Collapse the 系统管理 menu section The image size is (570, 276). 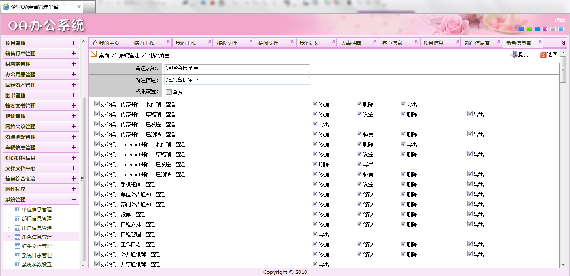[74, 199]
